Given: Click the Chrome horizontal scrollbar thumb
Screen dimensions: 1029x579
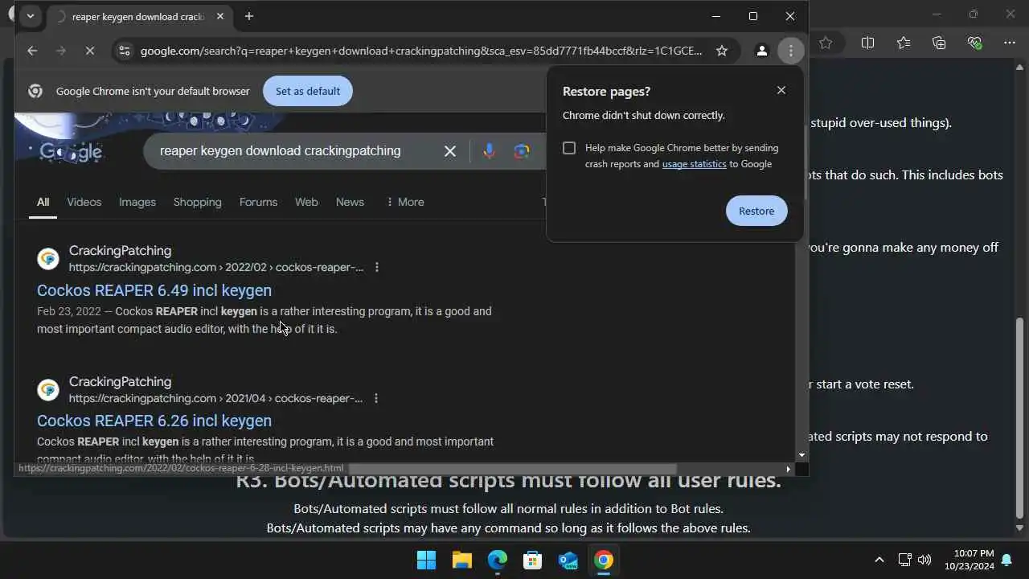Looking at the screenshot, I should pos(513,469).
